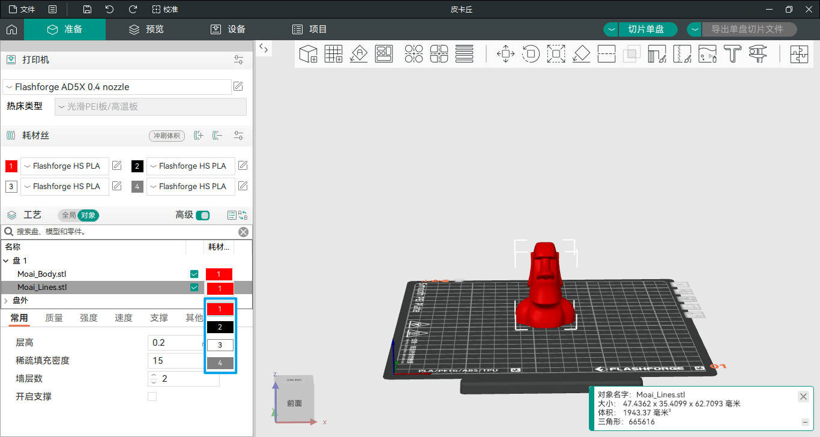Open filament 1 Flashforge HS PLA dropdown
The image size is (820, 437).
[x=65, y=166]
